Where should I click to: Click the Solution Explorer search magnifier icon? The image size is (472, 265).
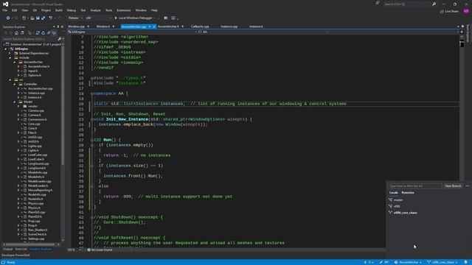(60, 39)
